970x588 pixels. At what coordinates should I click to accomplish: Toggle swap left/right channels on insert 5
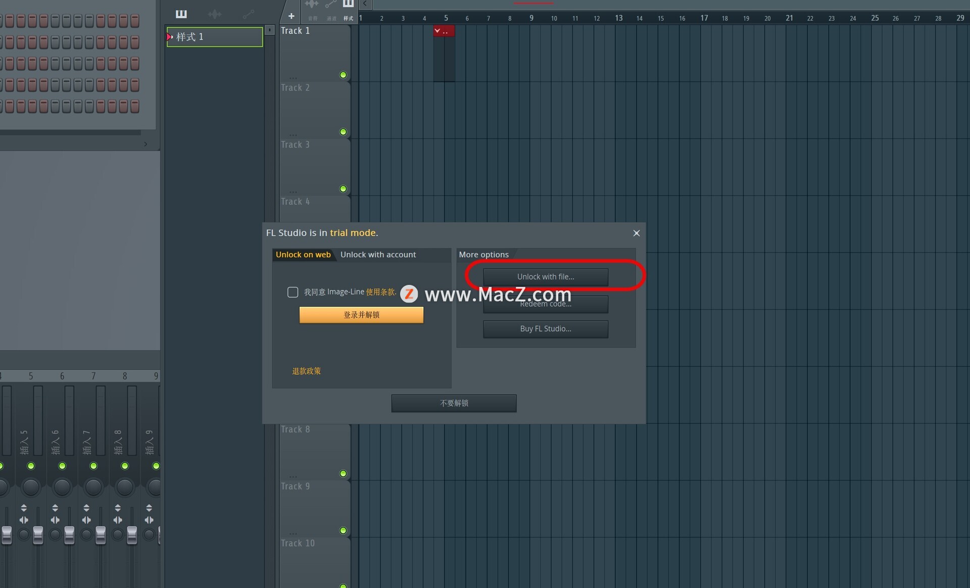24,520
